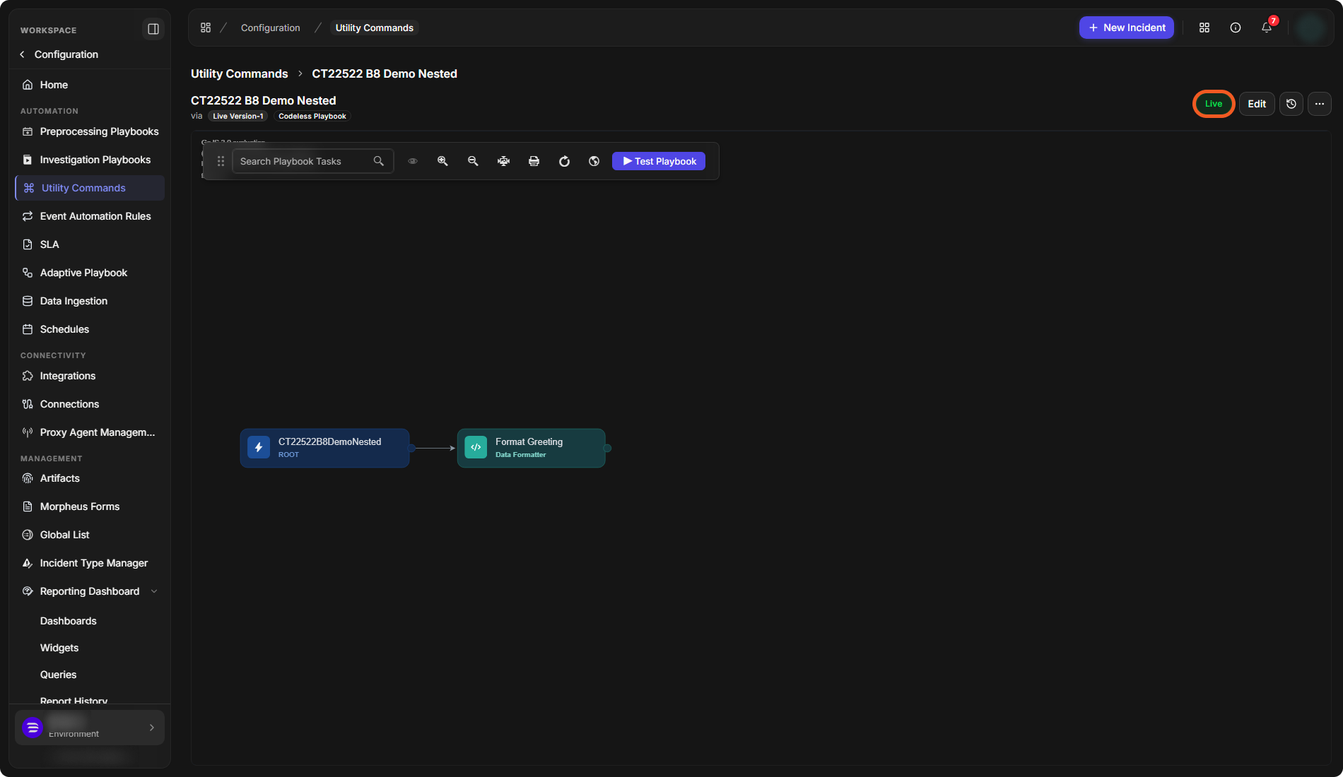Toggle the eye visibility icon in toolbar
1343x777 pixels.
(413, 161)
